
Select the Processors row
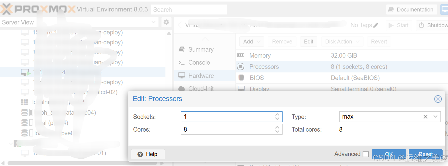point(342,67)
